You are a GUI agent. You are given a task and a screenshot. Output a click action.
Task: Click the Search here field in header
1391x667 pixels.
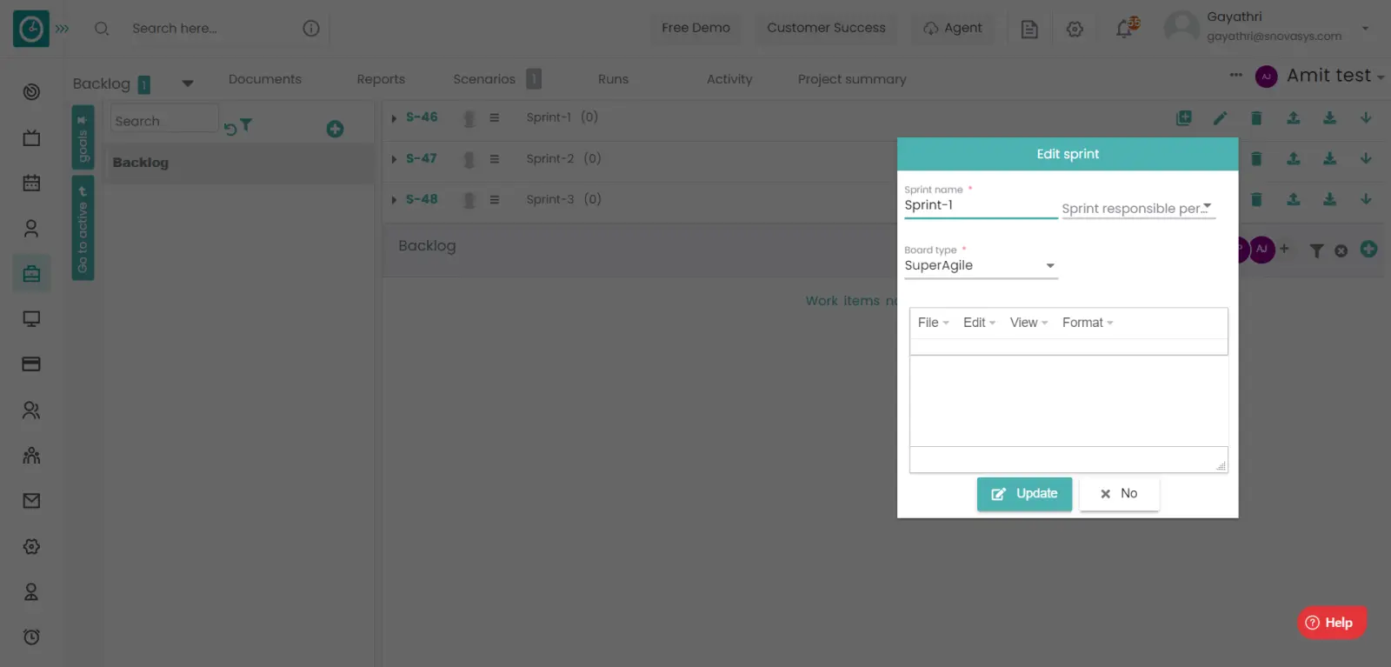213,29
